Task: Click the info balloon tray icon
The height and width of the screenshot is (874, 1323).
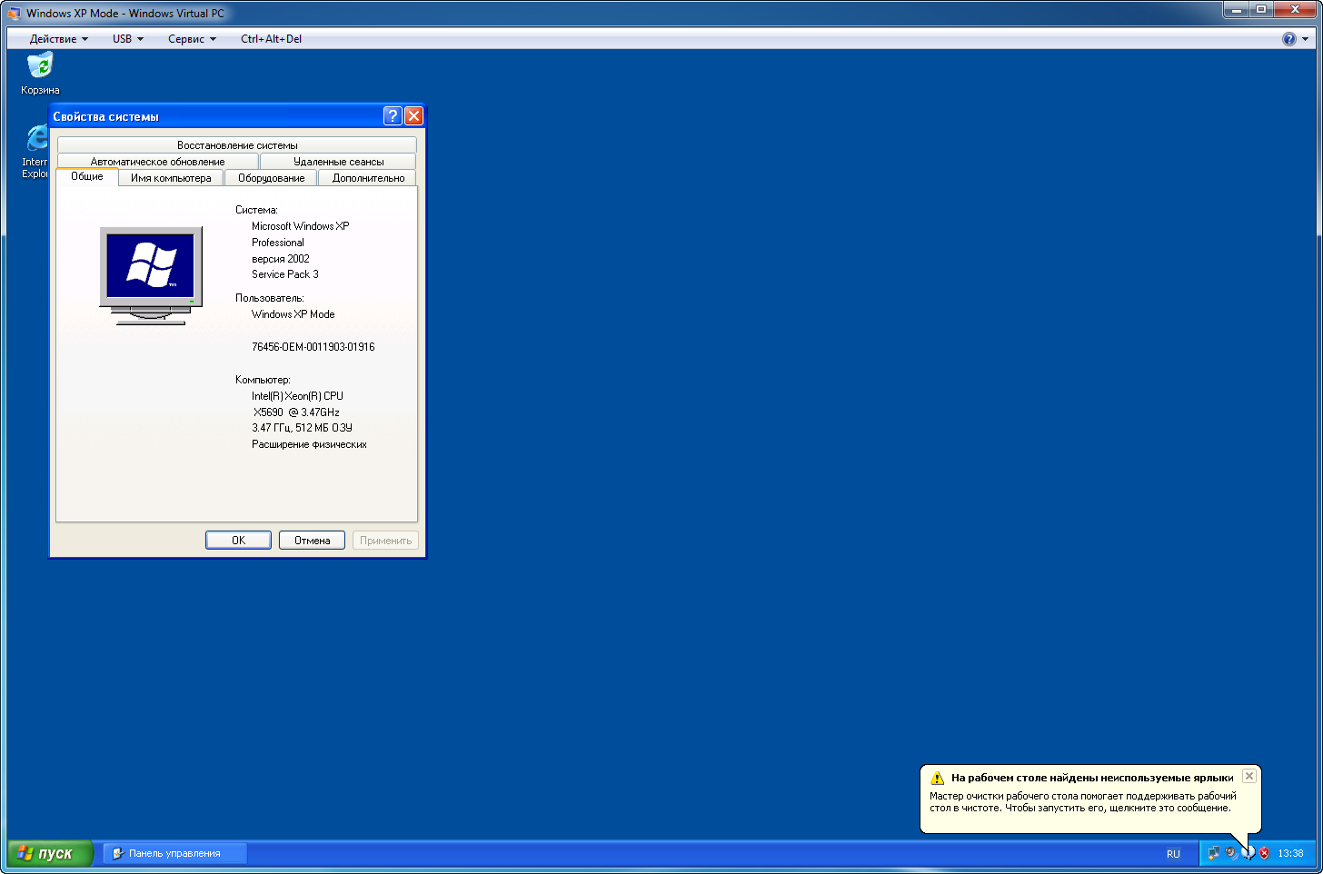Action: (x=1248, y=853)
